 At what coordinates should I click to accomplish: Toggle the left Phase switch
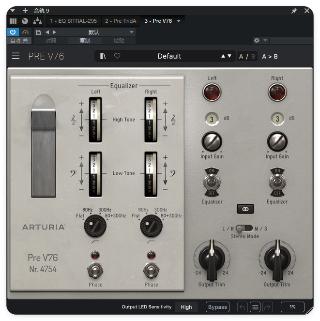[x=95, y=271]
